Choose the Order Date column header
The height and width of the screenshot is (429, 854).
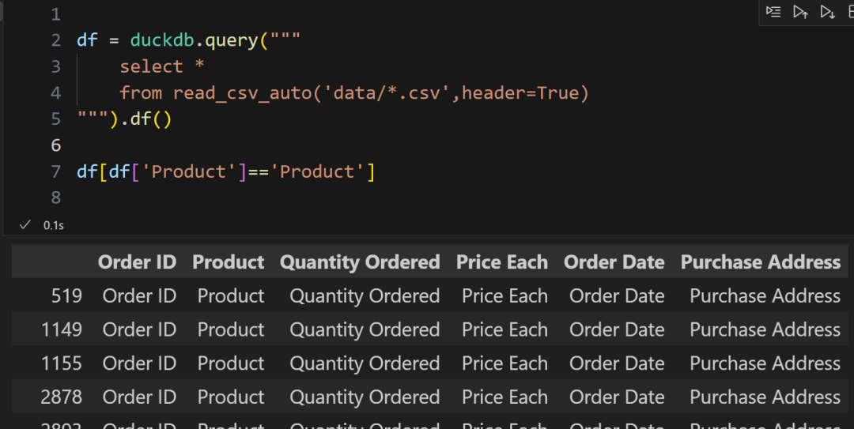pos(614,262)
